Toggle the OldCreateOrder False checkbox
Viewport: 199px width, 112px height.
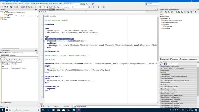point(12,64)
